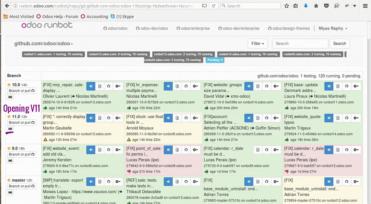Click the runbot Search button
The height and width of the screenshot is (204, 371).
click(x=340, y=43)
